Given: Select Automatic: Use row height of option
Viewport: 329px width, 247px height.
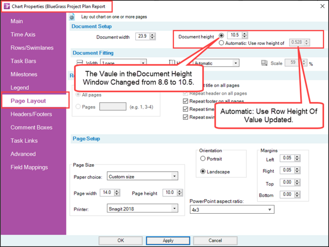Looking at the screenshot, I should [x=221, y=43].
